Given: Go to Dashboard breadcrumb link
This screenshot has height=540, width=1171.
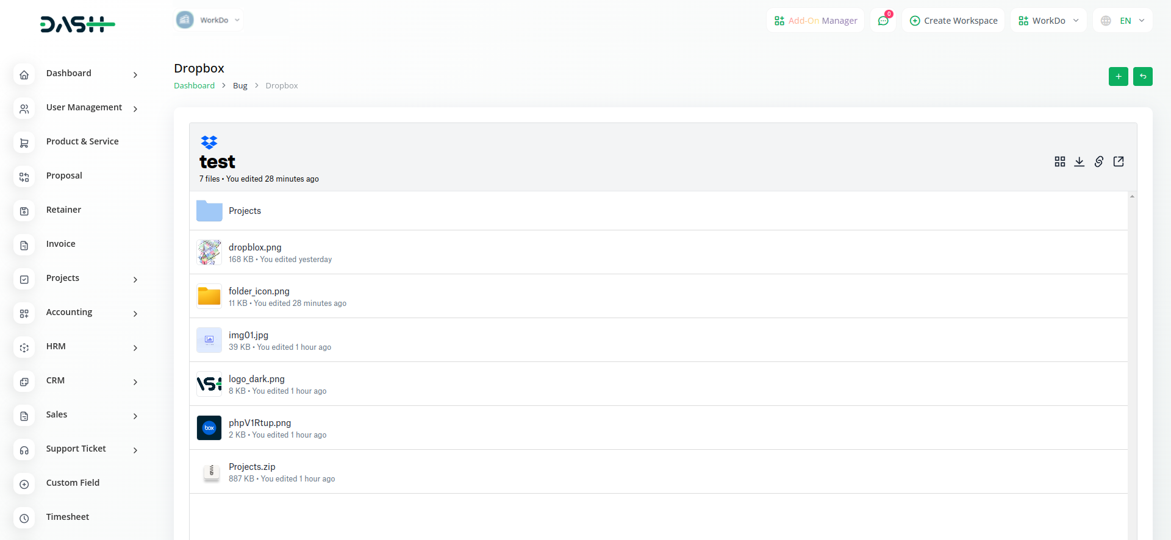Looking at the screenshot, I should click(194, 86).
